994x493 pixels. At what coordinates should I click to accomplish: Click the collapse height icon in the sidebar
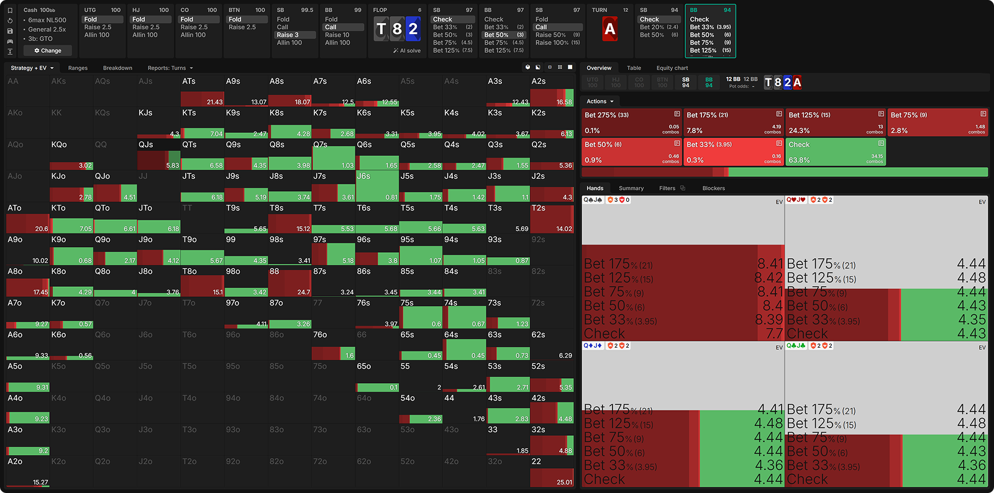(x=10, y=52)
